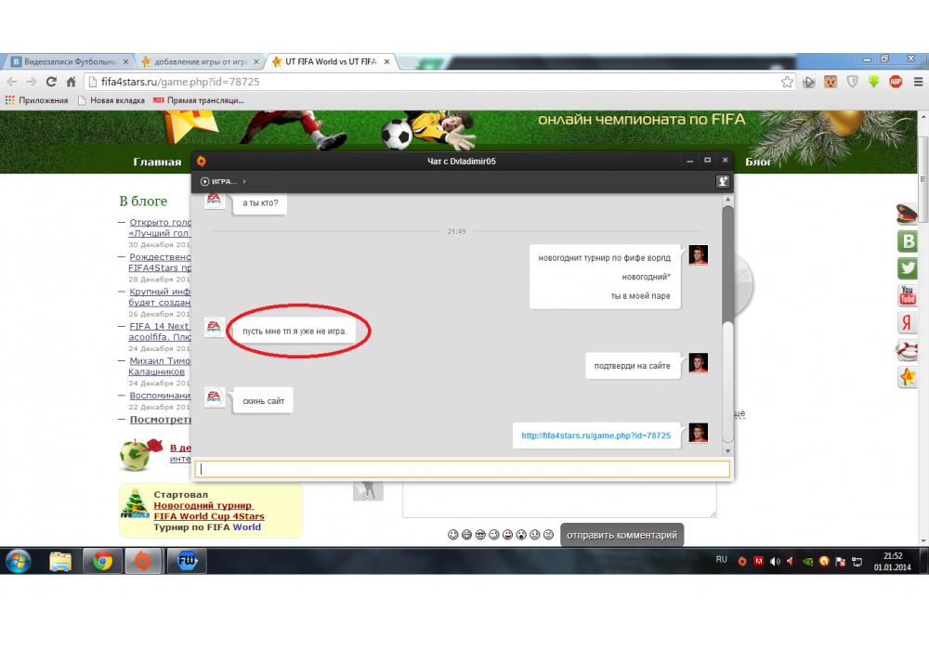Viewport: 929px width, 650px height.
Task: Click the Twitter icon on right sidebar
Action: [x=907, y=268]
